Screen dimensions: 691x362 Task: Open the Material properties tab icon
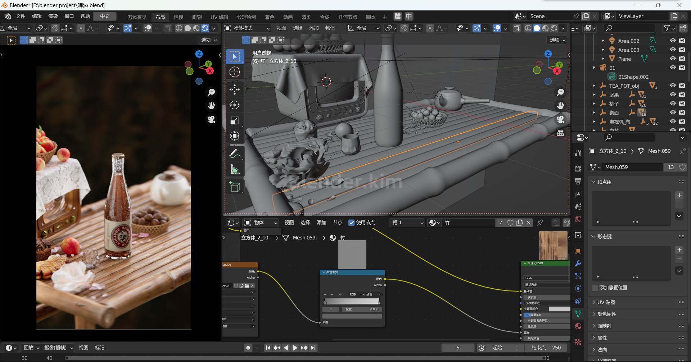578,326
